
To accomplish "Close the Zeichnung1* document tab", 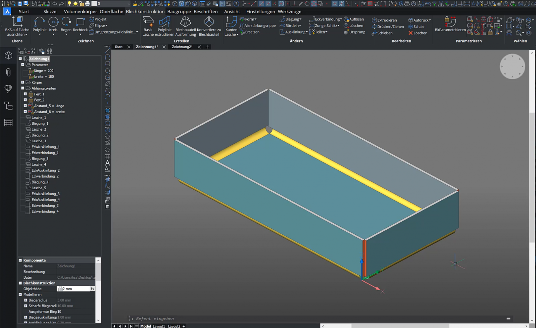I will pyautogui.click(x=164, y=47).
